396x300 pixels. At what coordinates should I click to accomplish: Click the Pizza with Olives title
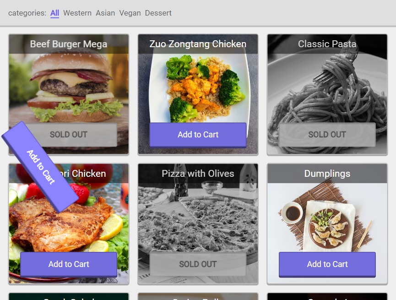coord(198,174)
